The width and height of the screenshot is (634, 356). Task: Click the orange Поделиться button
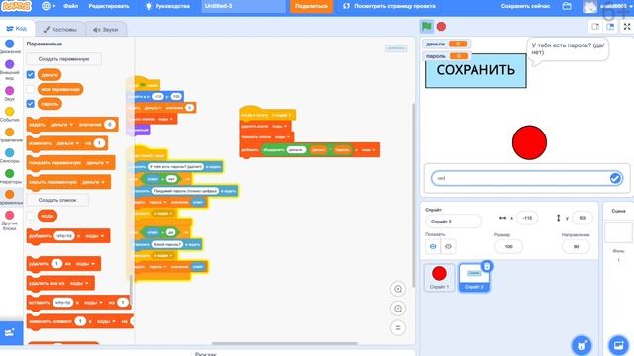click(311, 6)
